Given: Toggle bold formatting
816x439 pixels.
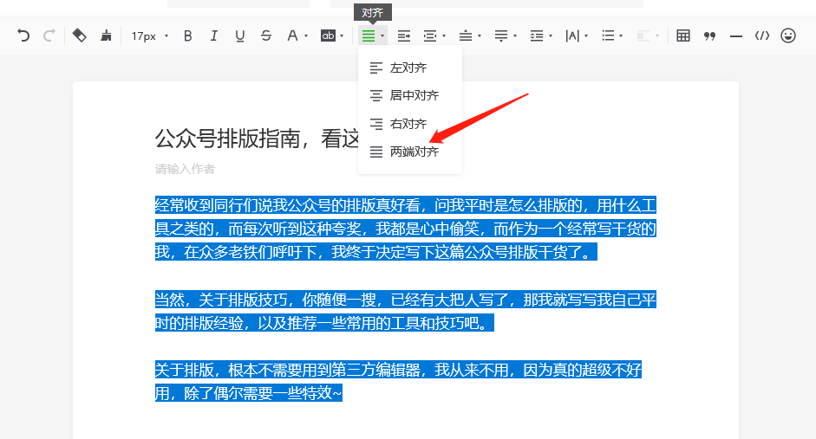Looking at the screenshot, I should point(188,36).
